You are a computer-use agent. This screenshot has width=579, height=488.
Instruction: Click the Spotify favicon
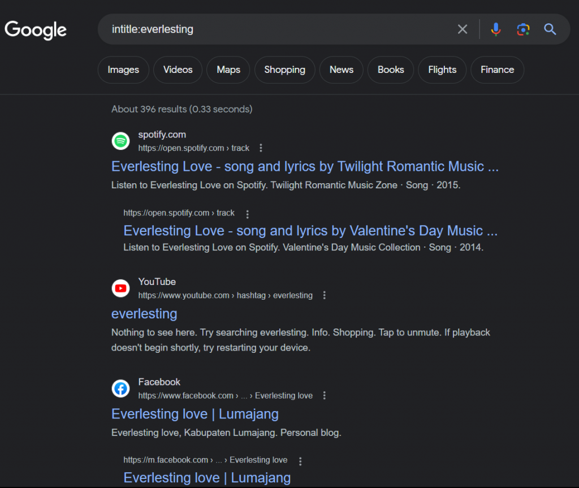(121, 141)
